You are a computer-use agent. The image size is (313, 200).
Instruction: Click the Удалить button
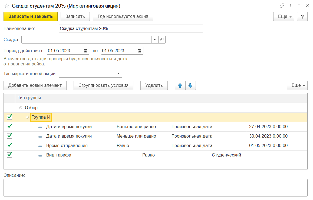click(x=154, y=85)
